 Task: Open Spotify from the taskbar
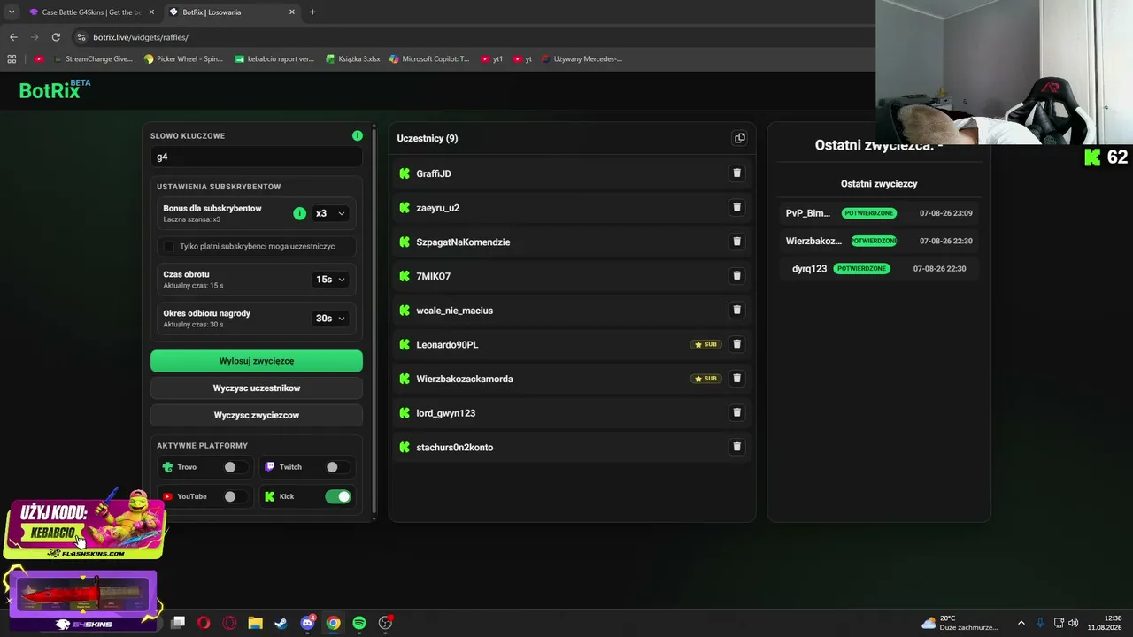point(359,623)
